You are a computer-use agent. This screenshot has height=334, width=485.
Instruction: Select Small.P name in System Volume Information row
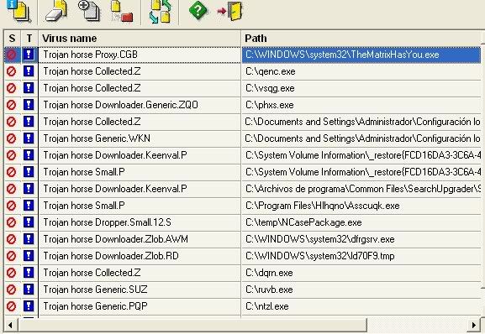tap(84, 172)
